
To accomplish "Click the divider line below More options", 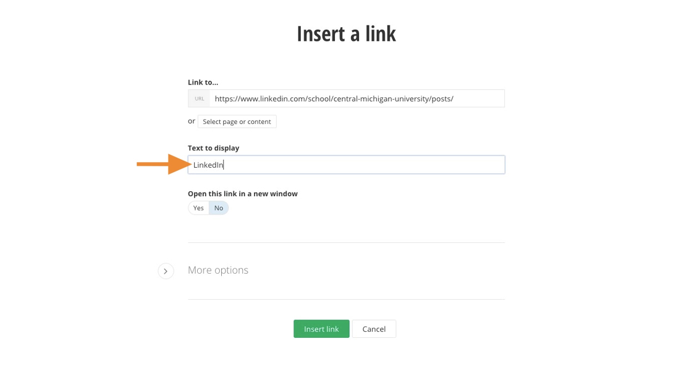I will point(346,300).
